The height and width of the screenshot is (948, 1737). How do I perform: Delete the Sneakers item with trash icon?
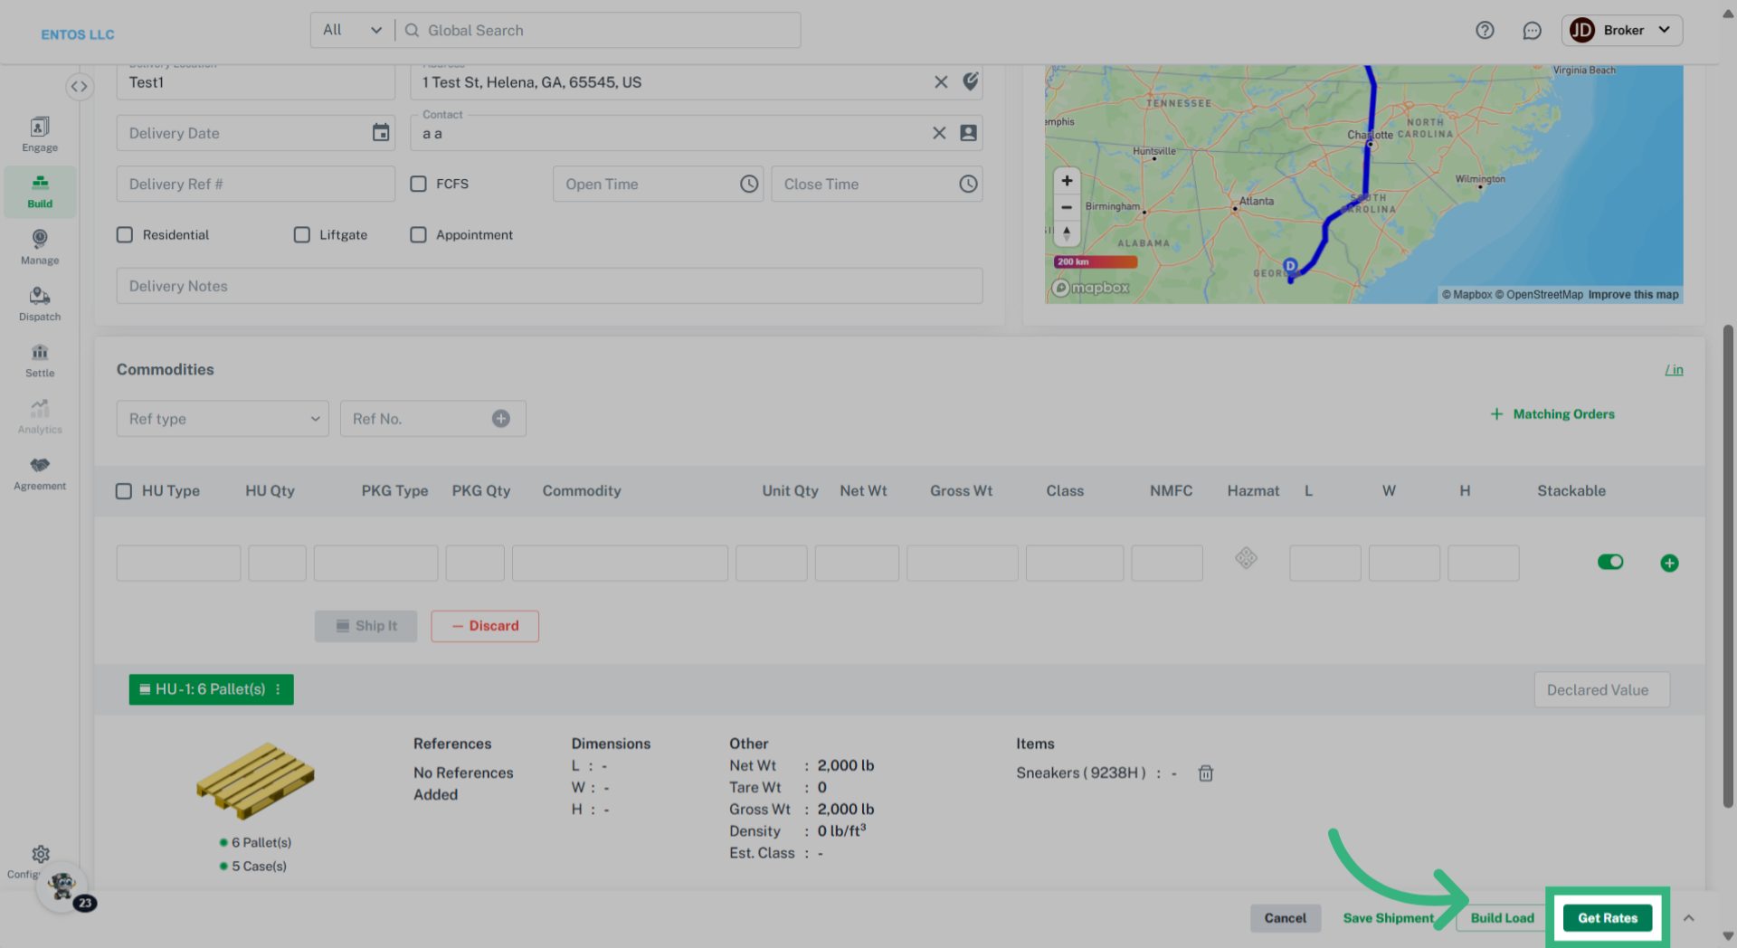[1205, 773]
